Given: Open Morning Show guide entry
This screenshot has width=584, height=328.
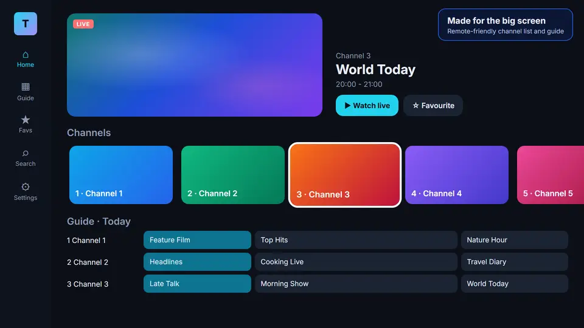Looking at the screenshot, I should 356,284.
